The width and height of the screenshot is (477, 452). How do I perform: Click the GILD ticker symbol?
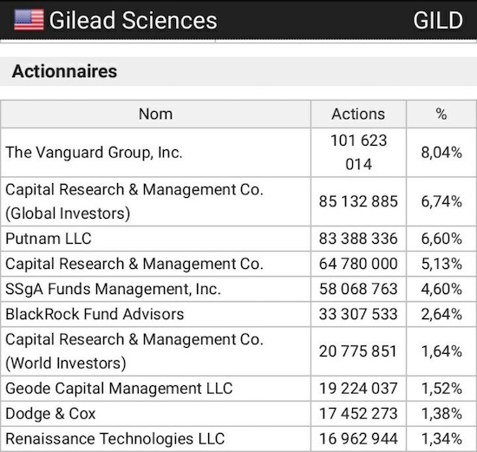coord(438,21)
